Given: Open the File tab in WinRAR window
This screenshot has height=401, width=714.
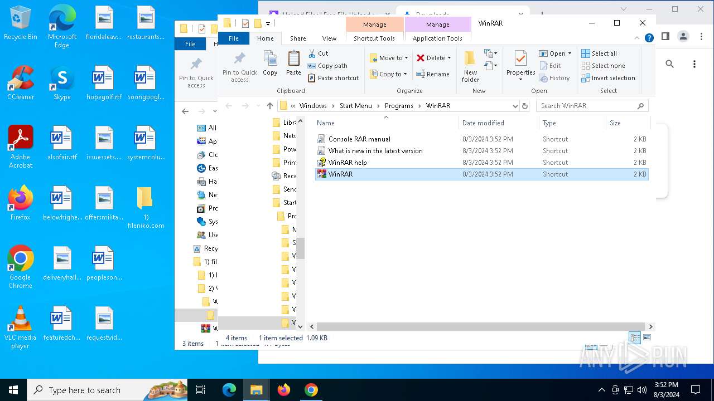Looking at the screenshot, I should tap(233, 38).
